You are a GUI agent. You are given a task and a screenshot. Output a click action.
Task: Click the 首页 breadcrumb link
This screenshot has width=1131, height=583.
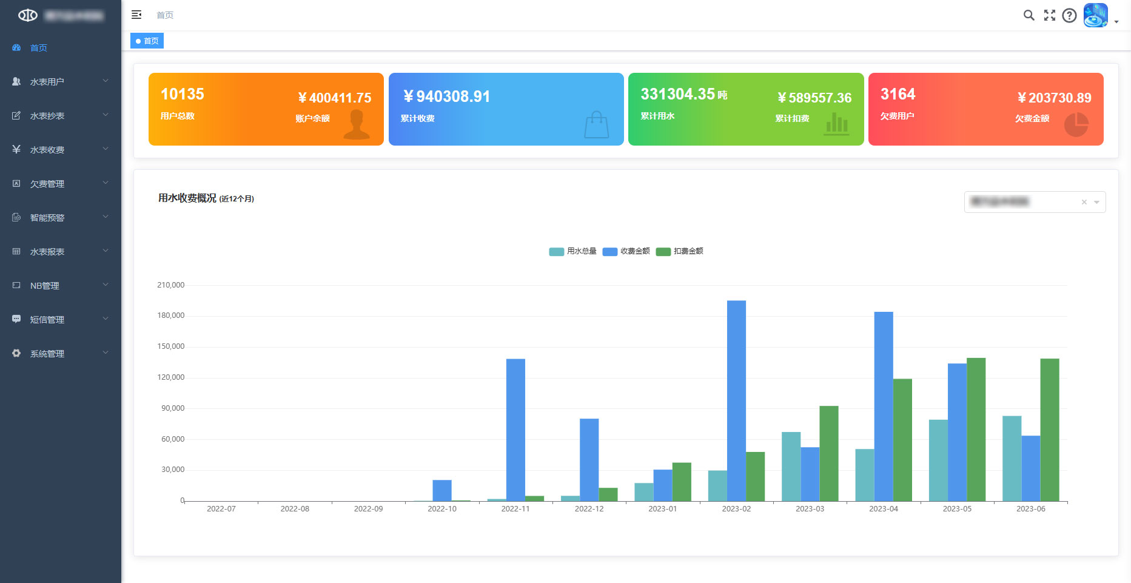click(x=165, y=15)
